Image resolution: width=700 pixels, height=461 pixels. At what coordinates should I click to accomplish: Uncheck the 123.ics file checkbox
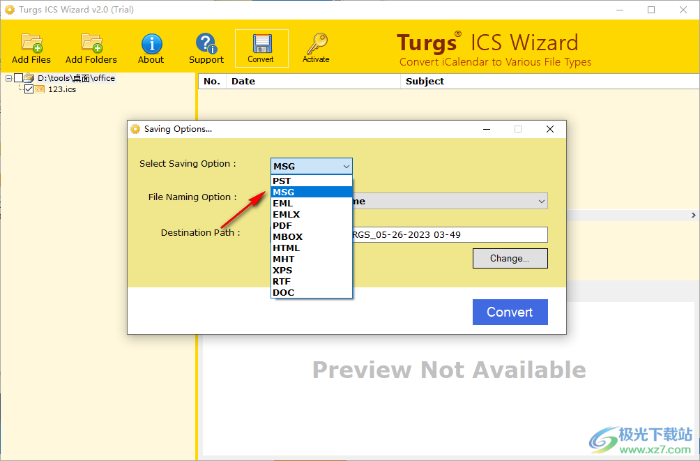[x=29, y=89]
